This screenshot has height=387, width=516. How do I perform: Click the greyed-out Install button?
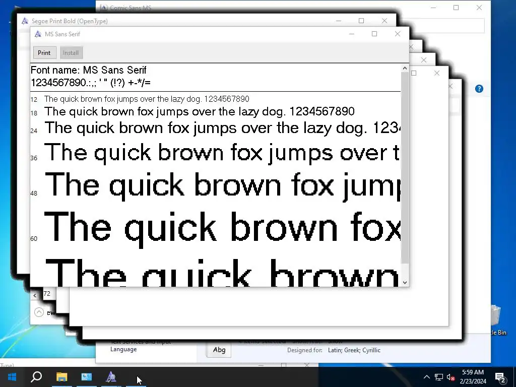click(x=71, y=52)
